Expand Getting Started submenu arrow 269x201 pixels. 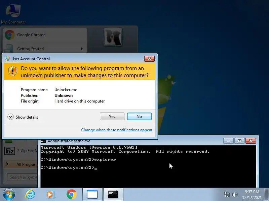tap(82, 49)
